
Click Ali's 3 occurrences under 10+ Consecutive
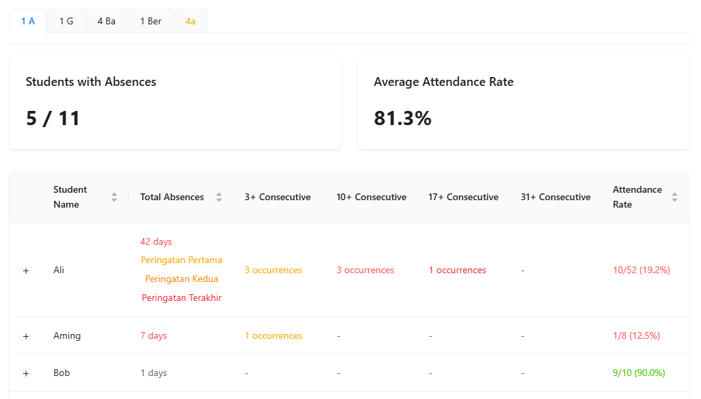click(x=365, y=270)
